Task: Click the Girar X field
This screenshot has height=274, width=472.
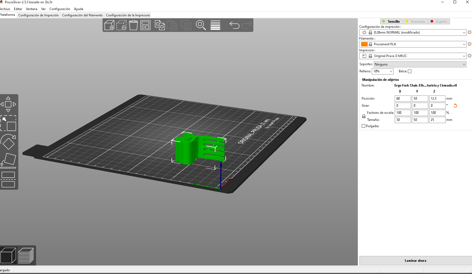Action: pos(403,106)
